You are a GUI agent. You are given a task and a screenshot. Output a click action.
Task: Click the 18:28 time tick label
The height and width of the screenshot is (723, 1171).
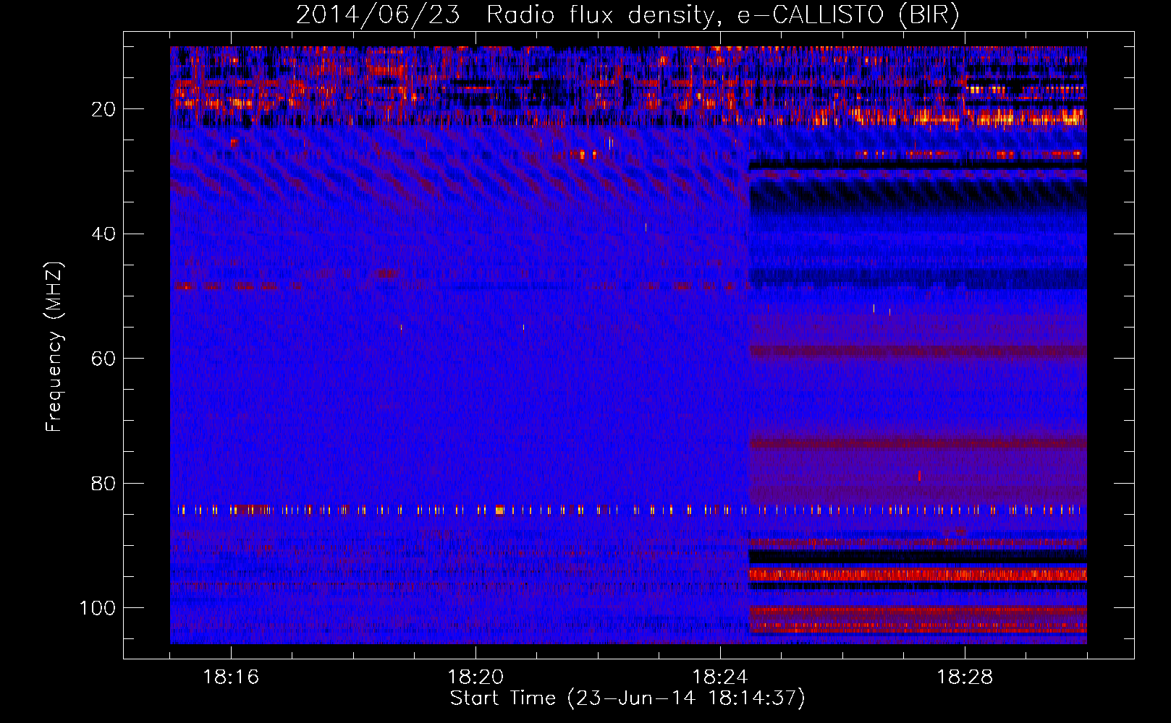pyautogui.click(x=965, y=677)
